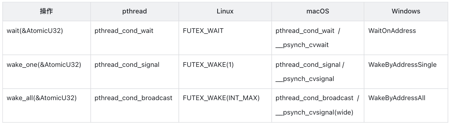Select the WaitOnAddress cell
Image resolution: width=452 pixels, height=125 pixels.
pos(406,38)
